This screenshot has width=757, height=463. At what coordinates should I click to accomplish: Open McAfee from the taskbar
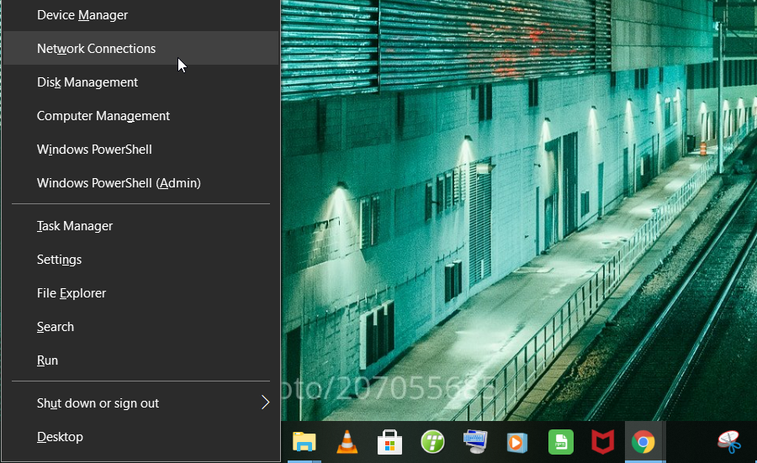tap(601, 442)
